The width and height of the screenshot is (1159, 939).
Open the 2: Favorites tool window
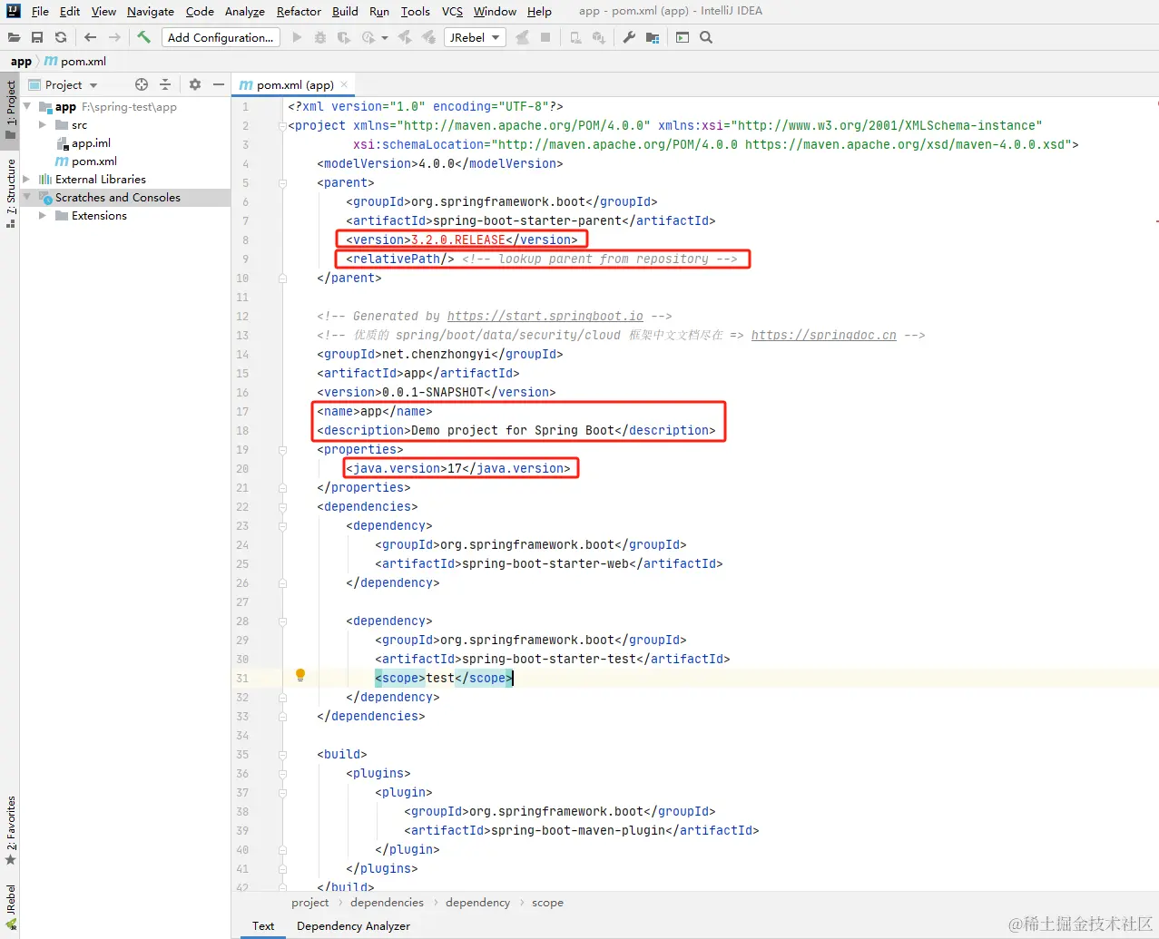tap(11, 829)
